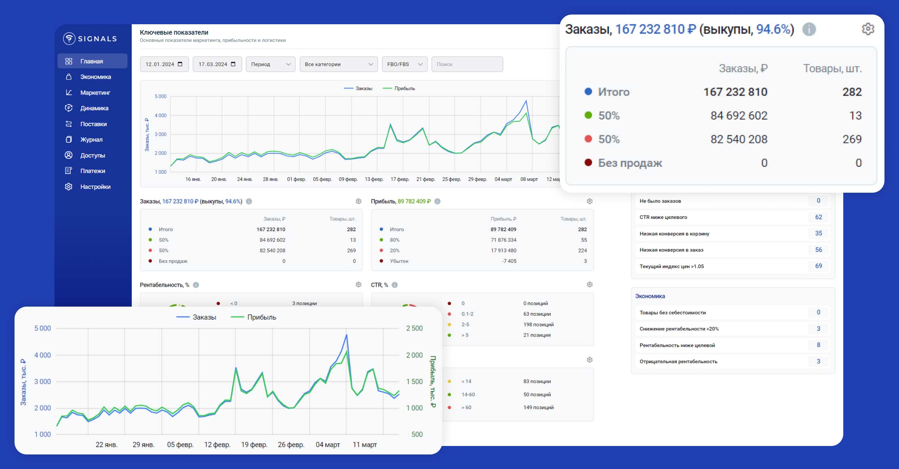Click the blue Итого dot in the enlarged Заказы card
The width and height of the screenshot is (899, 469).
click(588, 92)
